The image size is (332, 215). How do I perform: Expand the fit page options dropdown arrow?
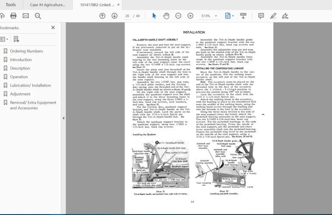click(233, 16)
